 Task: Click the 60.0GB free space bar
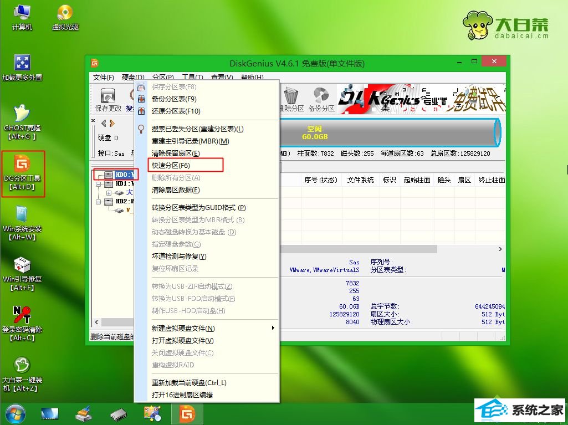(x=390, y=132)
